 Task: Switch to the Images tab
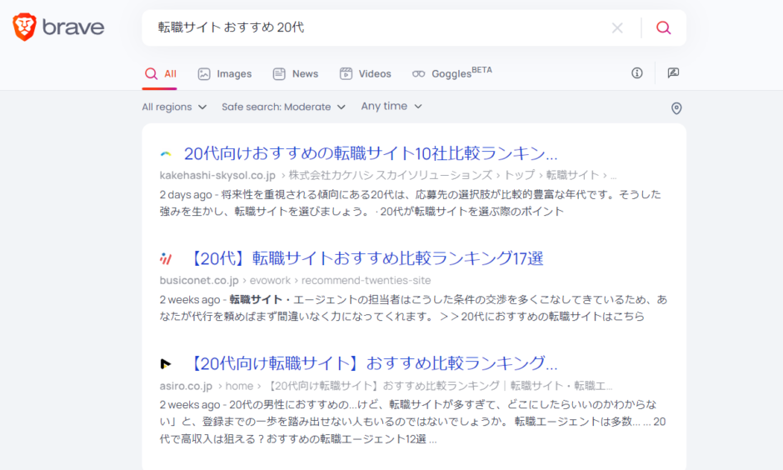click(x=225, y=74)
